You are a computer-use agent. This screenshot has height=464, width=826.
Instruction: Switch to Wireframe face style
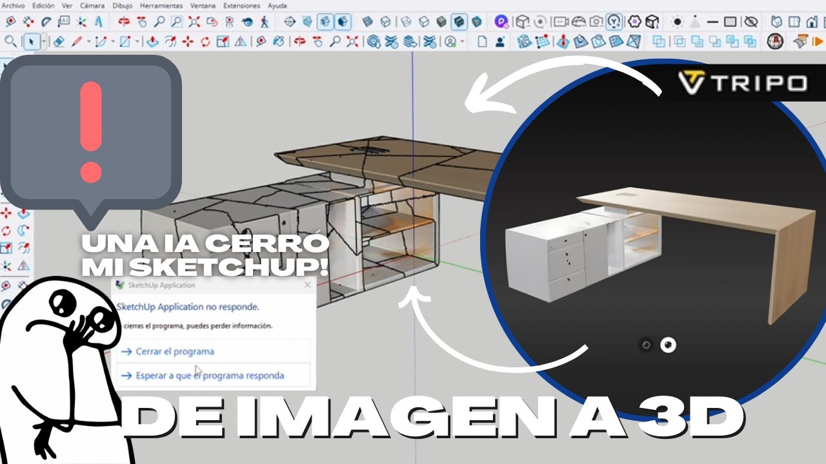(x=405, y=21)
